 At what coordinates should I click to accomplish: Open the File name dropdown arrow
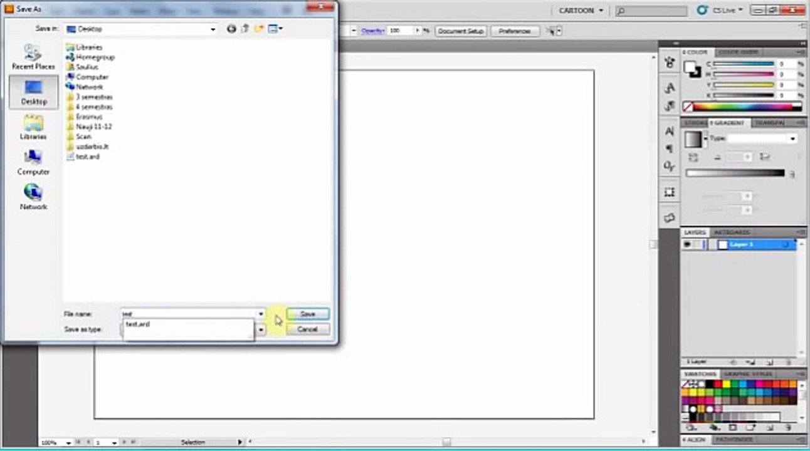pos(260,314)
